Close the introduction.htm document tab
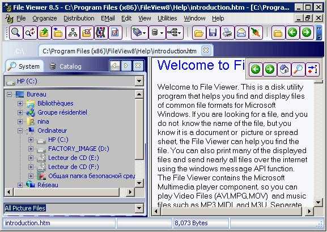 tap(206, 50)
